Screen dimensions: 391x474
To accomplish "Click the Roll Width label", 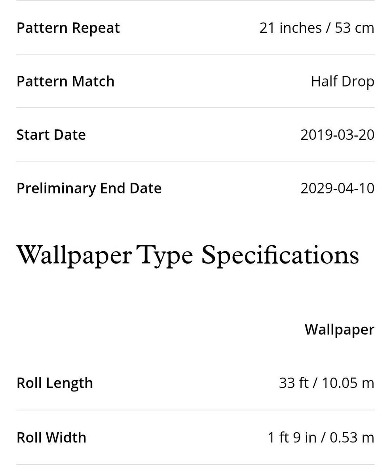I will click(x=51, y=437).
